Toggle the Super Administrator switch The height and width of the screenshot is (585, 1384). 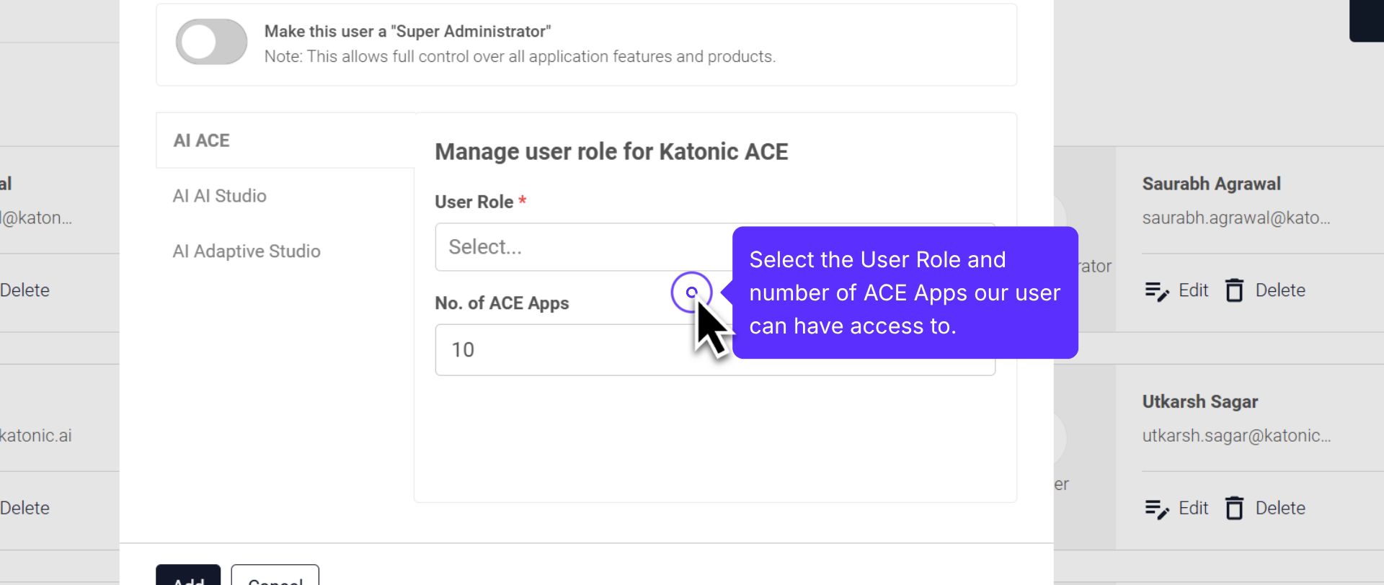point(211,43)
